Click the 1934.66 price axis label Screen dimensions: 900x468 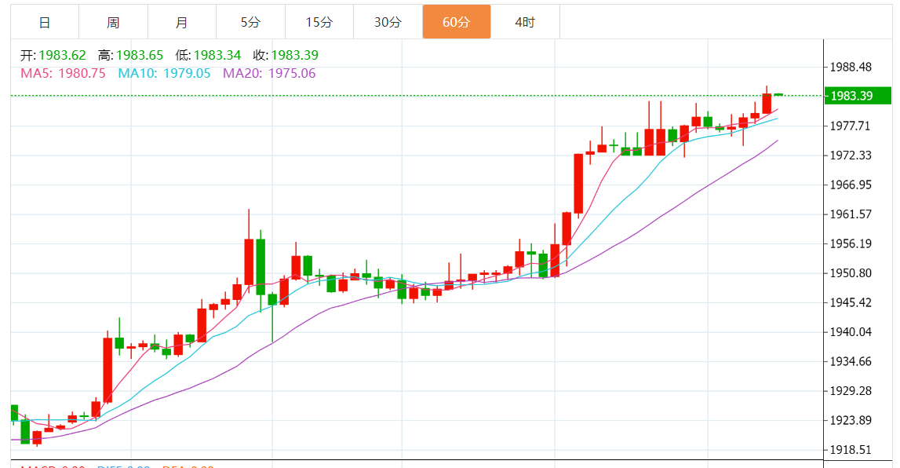pyautogui.click(x=851, y=362)
